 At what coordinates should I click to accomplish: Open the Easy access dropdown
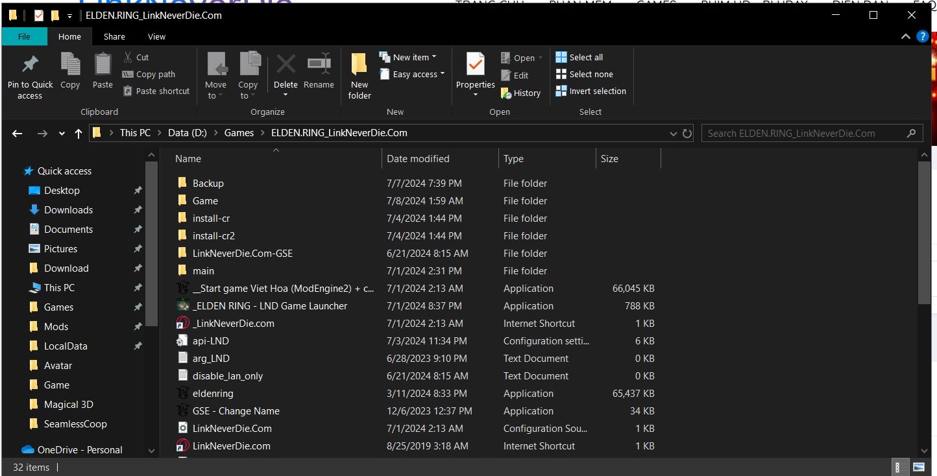pos(412,74)
